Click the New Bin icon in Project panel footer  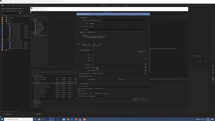point(37,114)
